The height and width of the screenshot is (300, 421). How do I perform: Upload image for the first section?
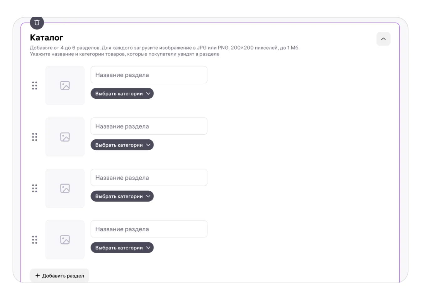tap(65, 85)
